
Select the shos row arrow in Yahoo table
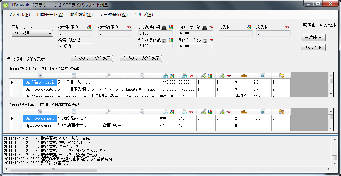pyautogui.click(x=13, y=118)
